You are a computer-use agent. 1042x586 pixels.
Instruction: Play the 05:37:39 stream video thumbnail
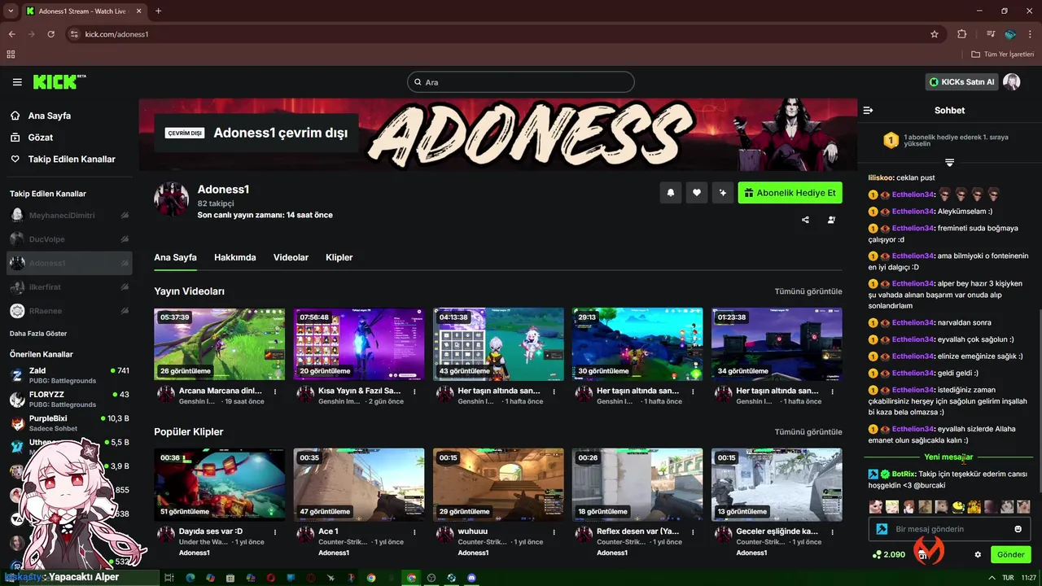pyautogui.click(x=220, y=343)
